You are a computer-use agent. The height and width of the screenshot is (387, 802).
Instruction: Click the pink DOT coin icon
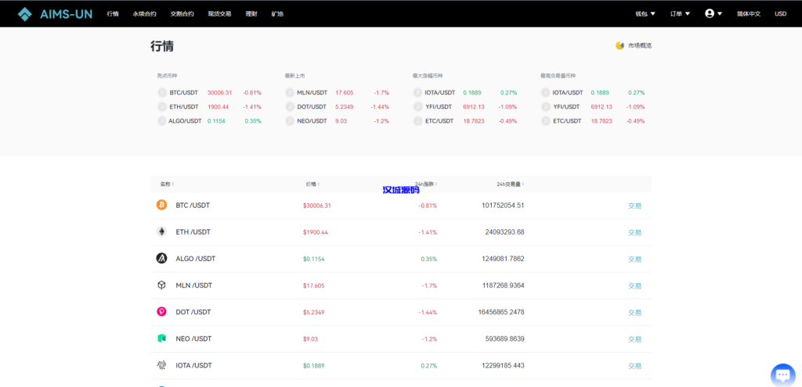click(x=161, y=312)
